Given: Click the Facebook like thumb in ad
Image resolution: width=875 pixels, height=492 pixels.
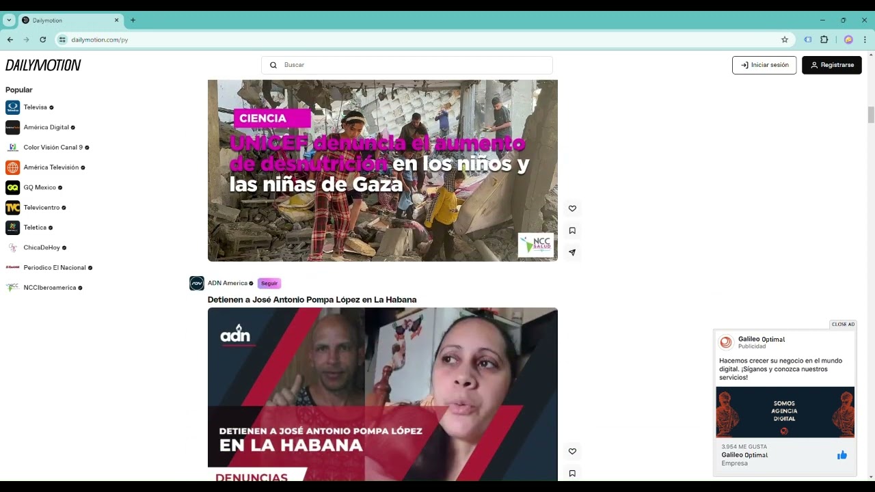Looking at the screenshot, I should click(x=842, y=455).
